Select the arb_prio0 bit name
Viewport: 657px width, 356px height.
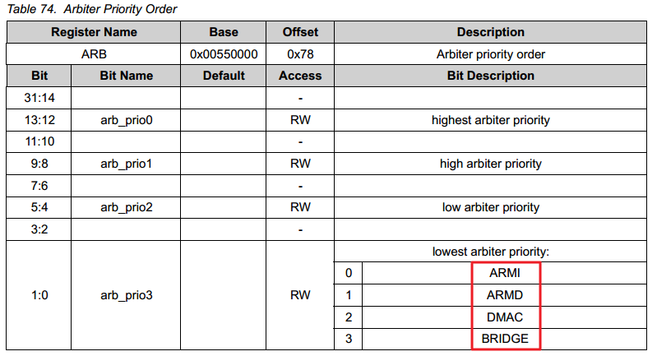click(126, 120)
